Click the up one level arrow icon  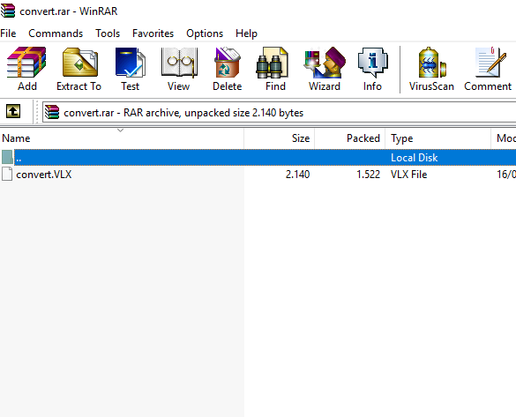tap(13, 111)
